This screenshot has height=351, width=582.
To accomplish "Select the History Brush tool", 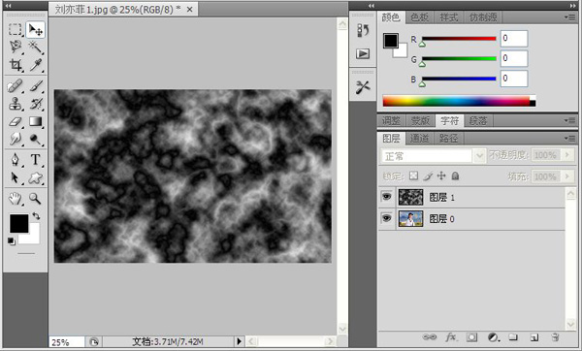I will (x=36, y=104).
